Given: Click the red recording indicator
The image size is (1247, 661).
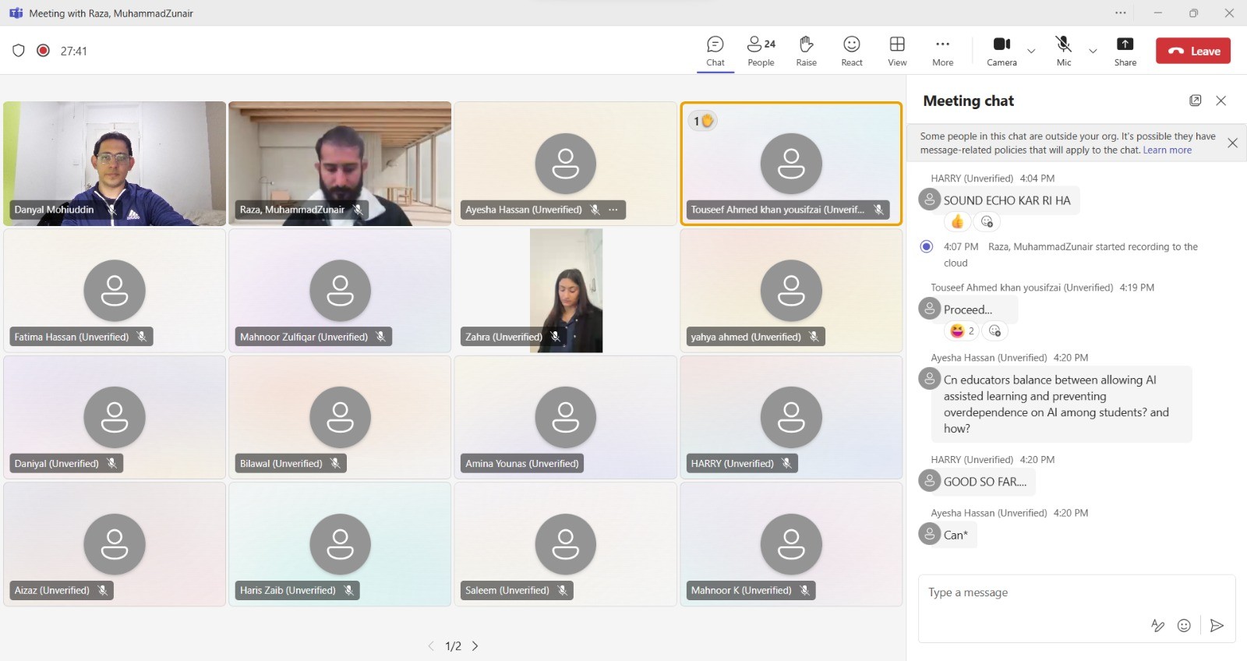Looking at the screenshot, I should [x=44, y=51].
